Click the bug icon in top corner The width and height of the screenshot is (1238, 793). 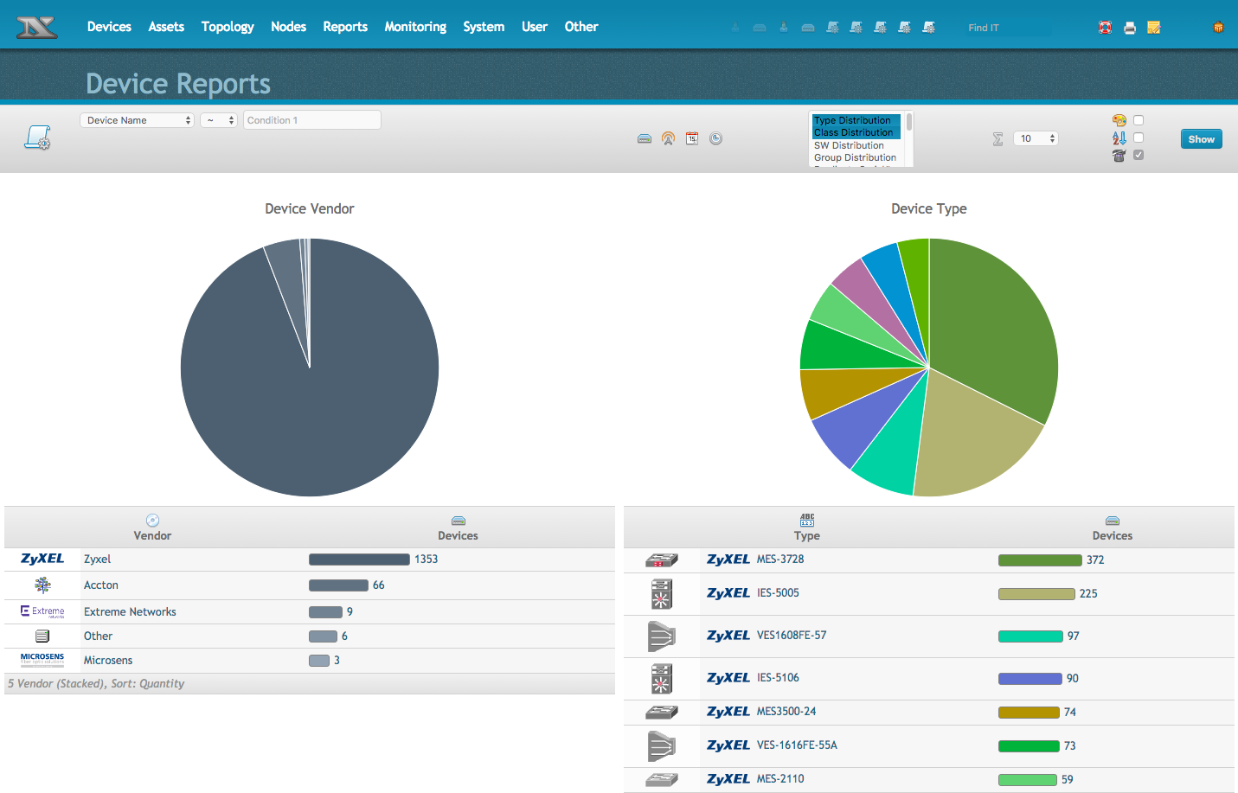(1218, 27)
